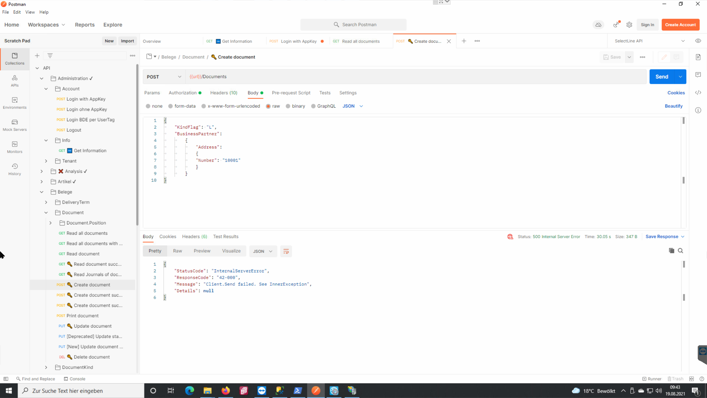Open the Collections sidebar panel
The height and width of the screenshot is (398, 707).
pyautogui.click(x=15, y=59)
